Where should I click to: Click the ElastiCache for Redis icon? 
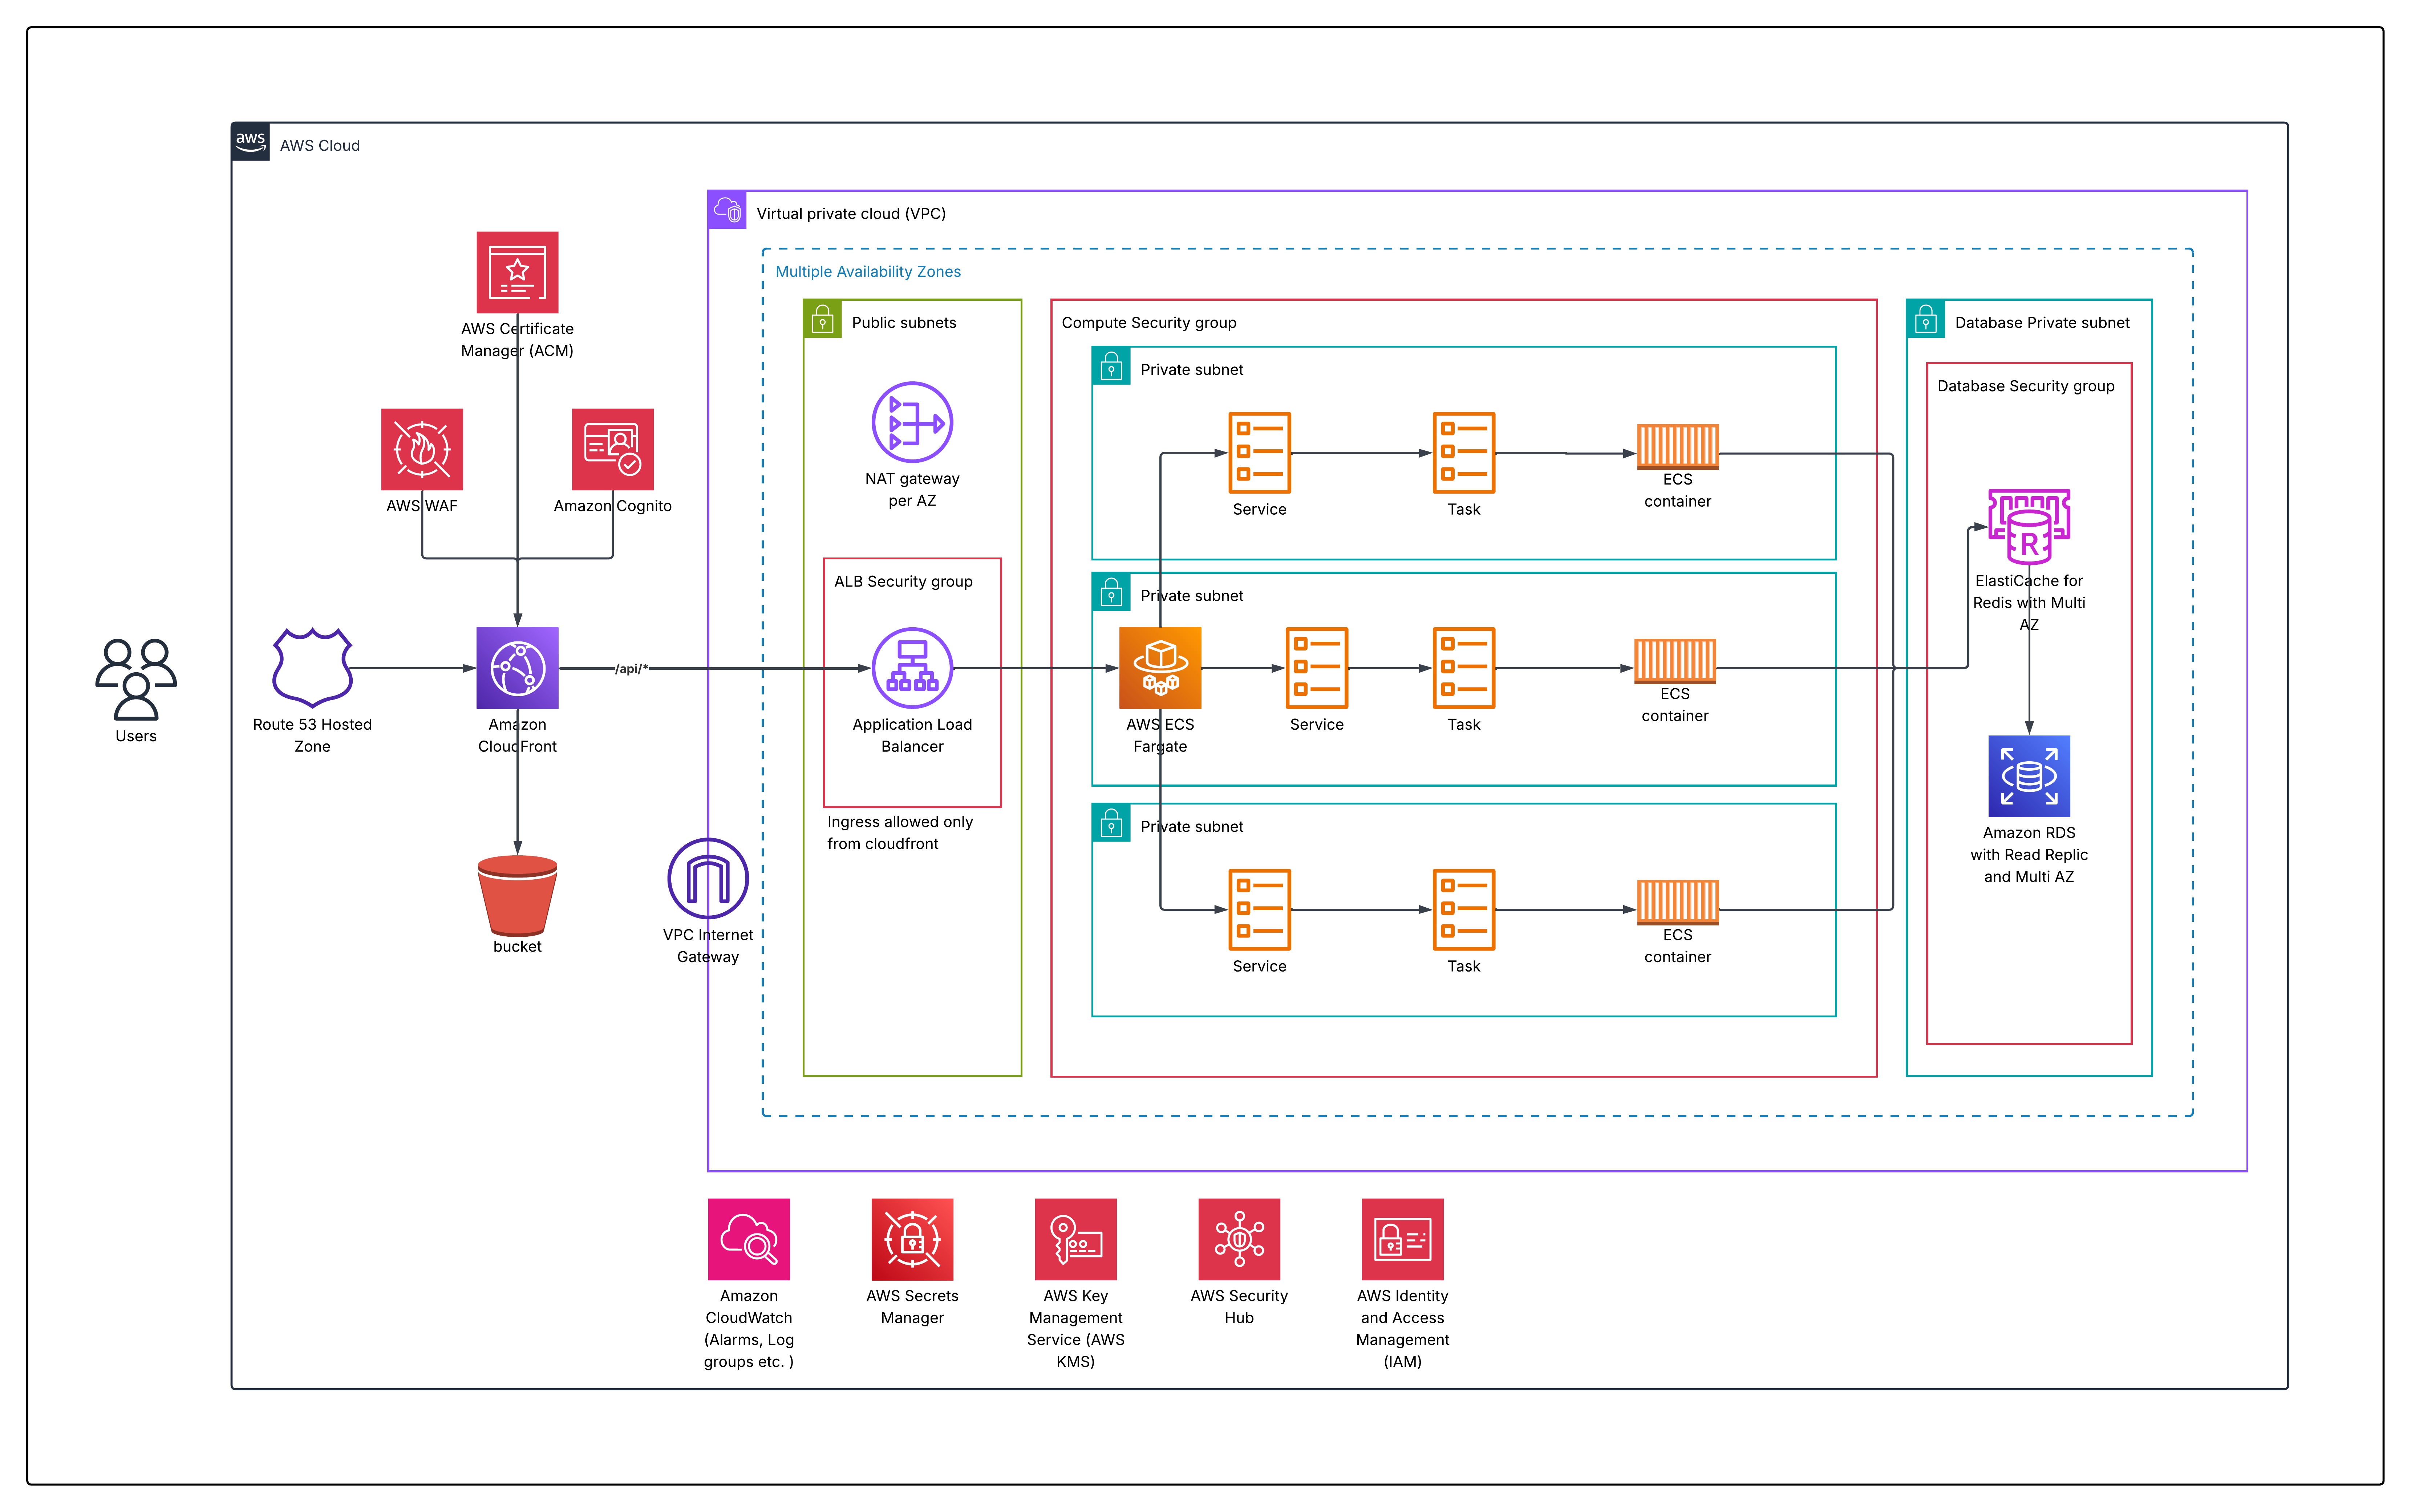(x=2028, y=527)
